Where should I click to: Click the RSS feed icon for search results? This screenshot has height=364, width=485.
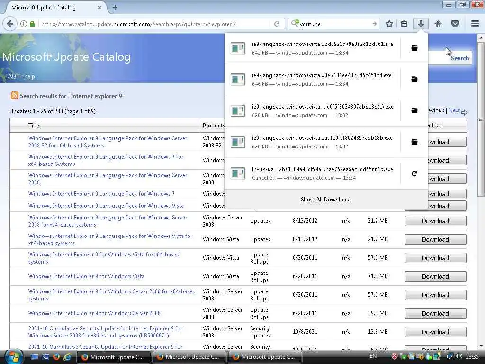(14, 95)
